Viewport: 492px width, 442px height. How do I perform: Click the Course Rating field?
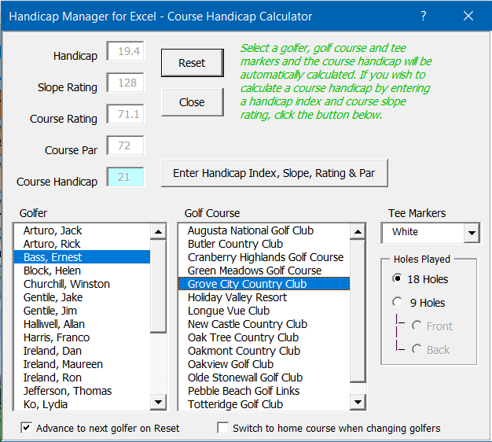[x=125, y=114]
